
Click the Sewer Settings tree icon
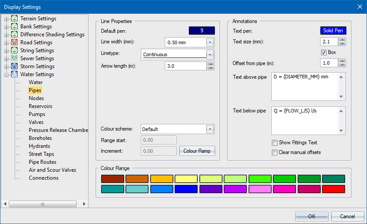(15, 58)
